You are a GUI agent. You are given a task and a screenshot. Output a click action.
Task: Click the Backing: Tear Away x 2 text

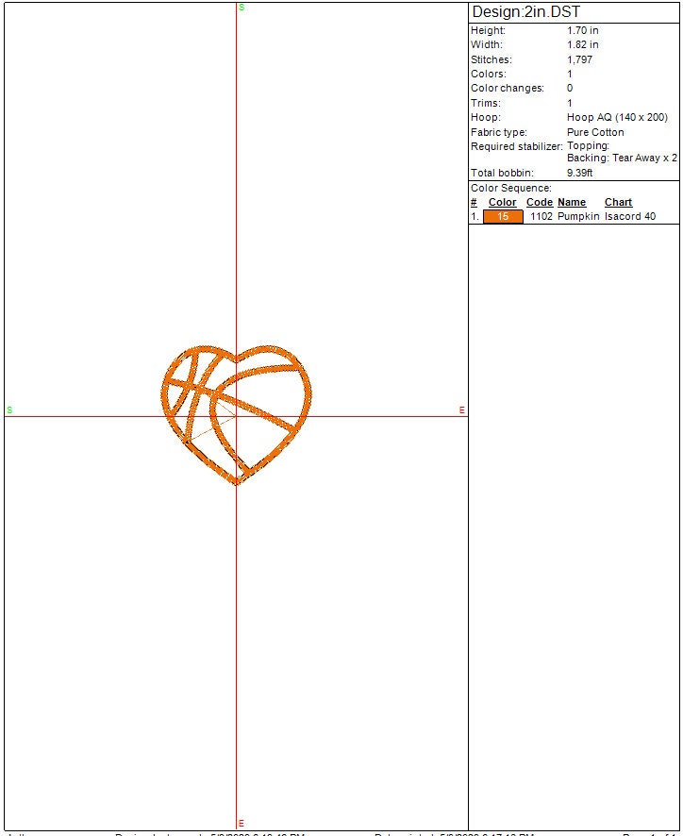622,159
